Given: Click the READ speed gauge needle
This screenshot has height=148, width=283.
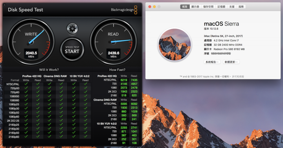Looking at the screenshot, I should pos(121,41).
